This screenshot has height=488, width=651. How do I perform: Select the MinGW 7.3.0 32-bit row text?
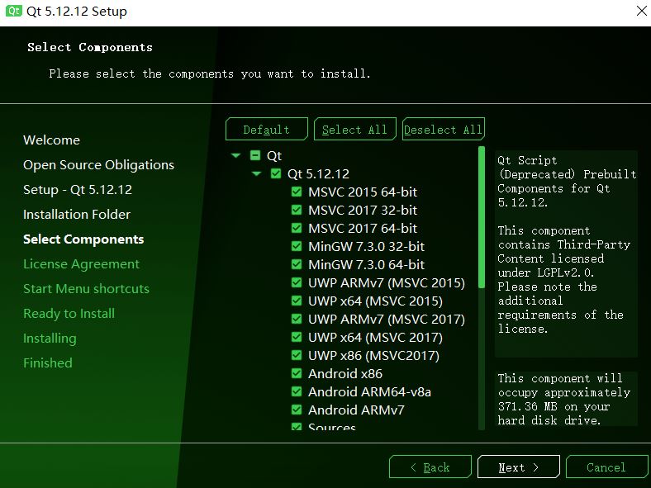coord(366,247)
